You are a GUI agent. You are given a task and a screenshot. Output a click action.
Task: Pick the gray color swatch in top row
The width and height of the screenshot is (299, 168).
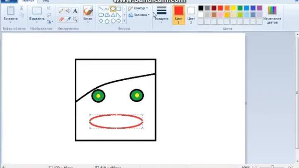pos(207,8)
